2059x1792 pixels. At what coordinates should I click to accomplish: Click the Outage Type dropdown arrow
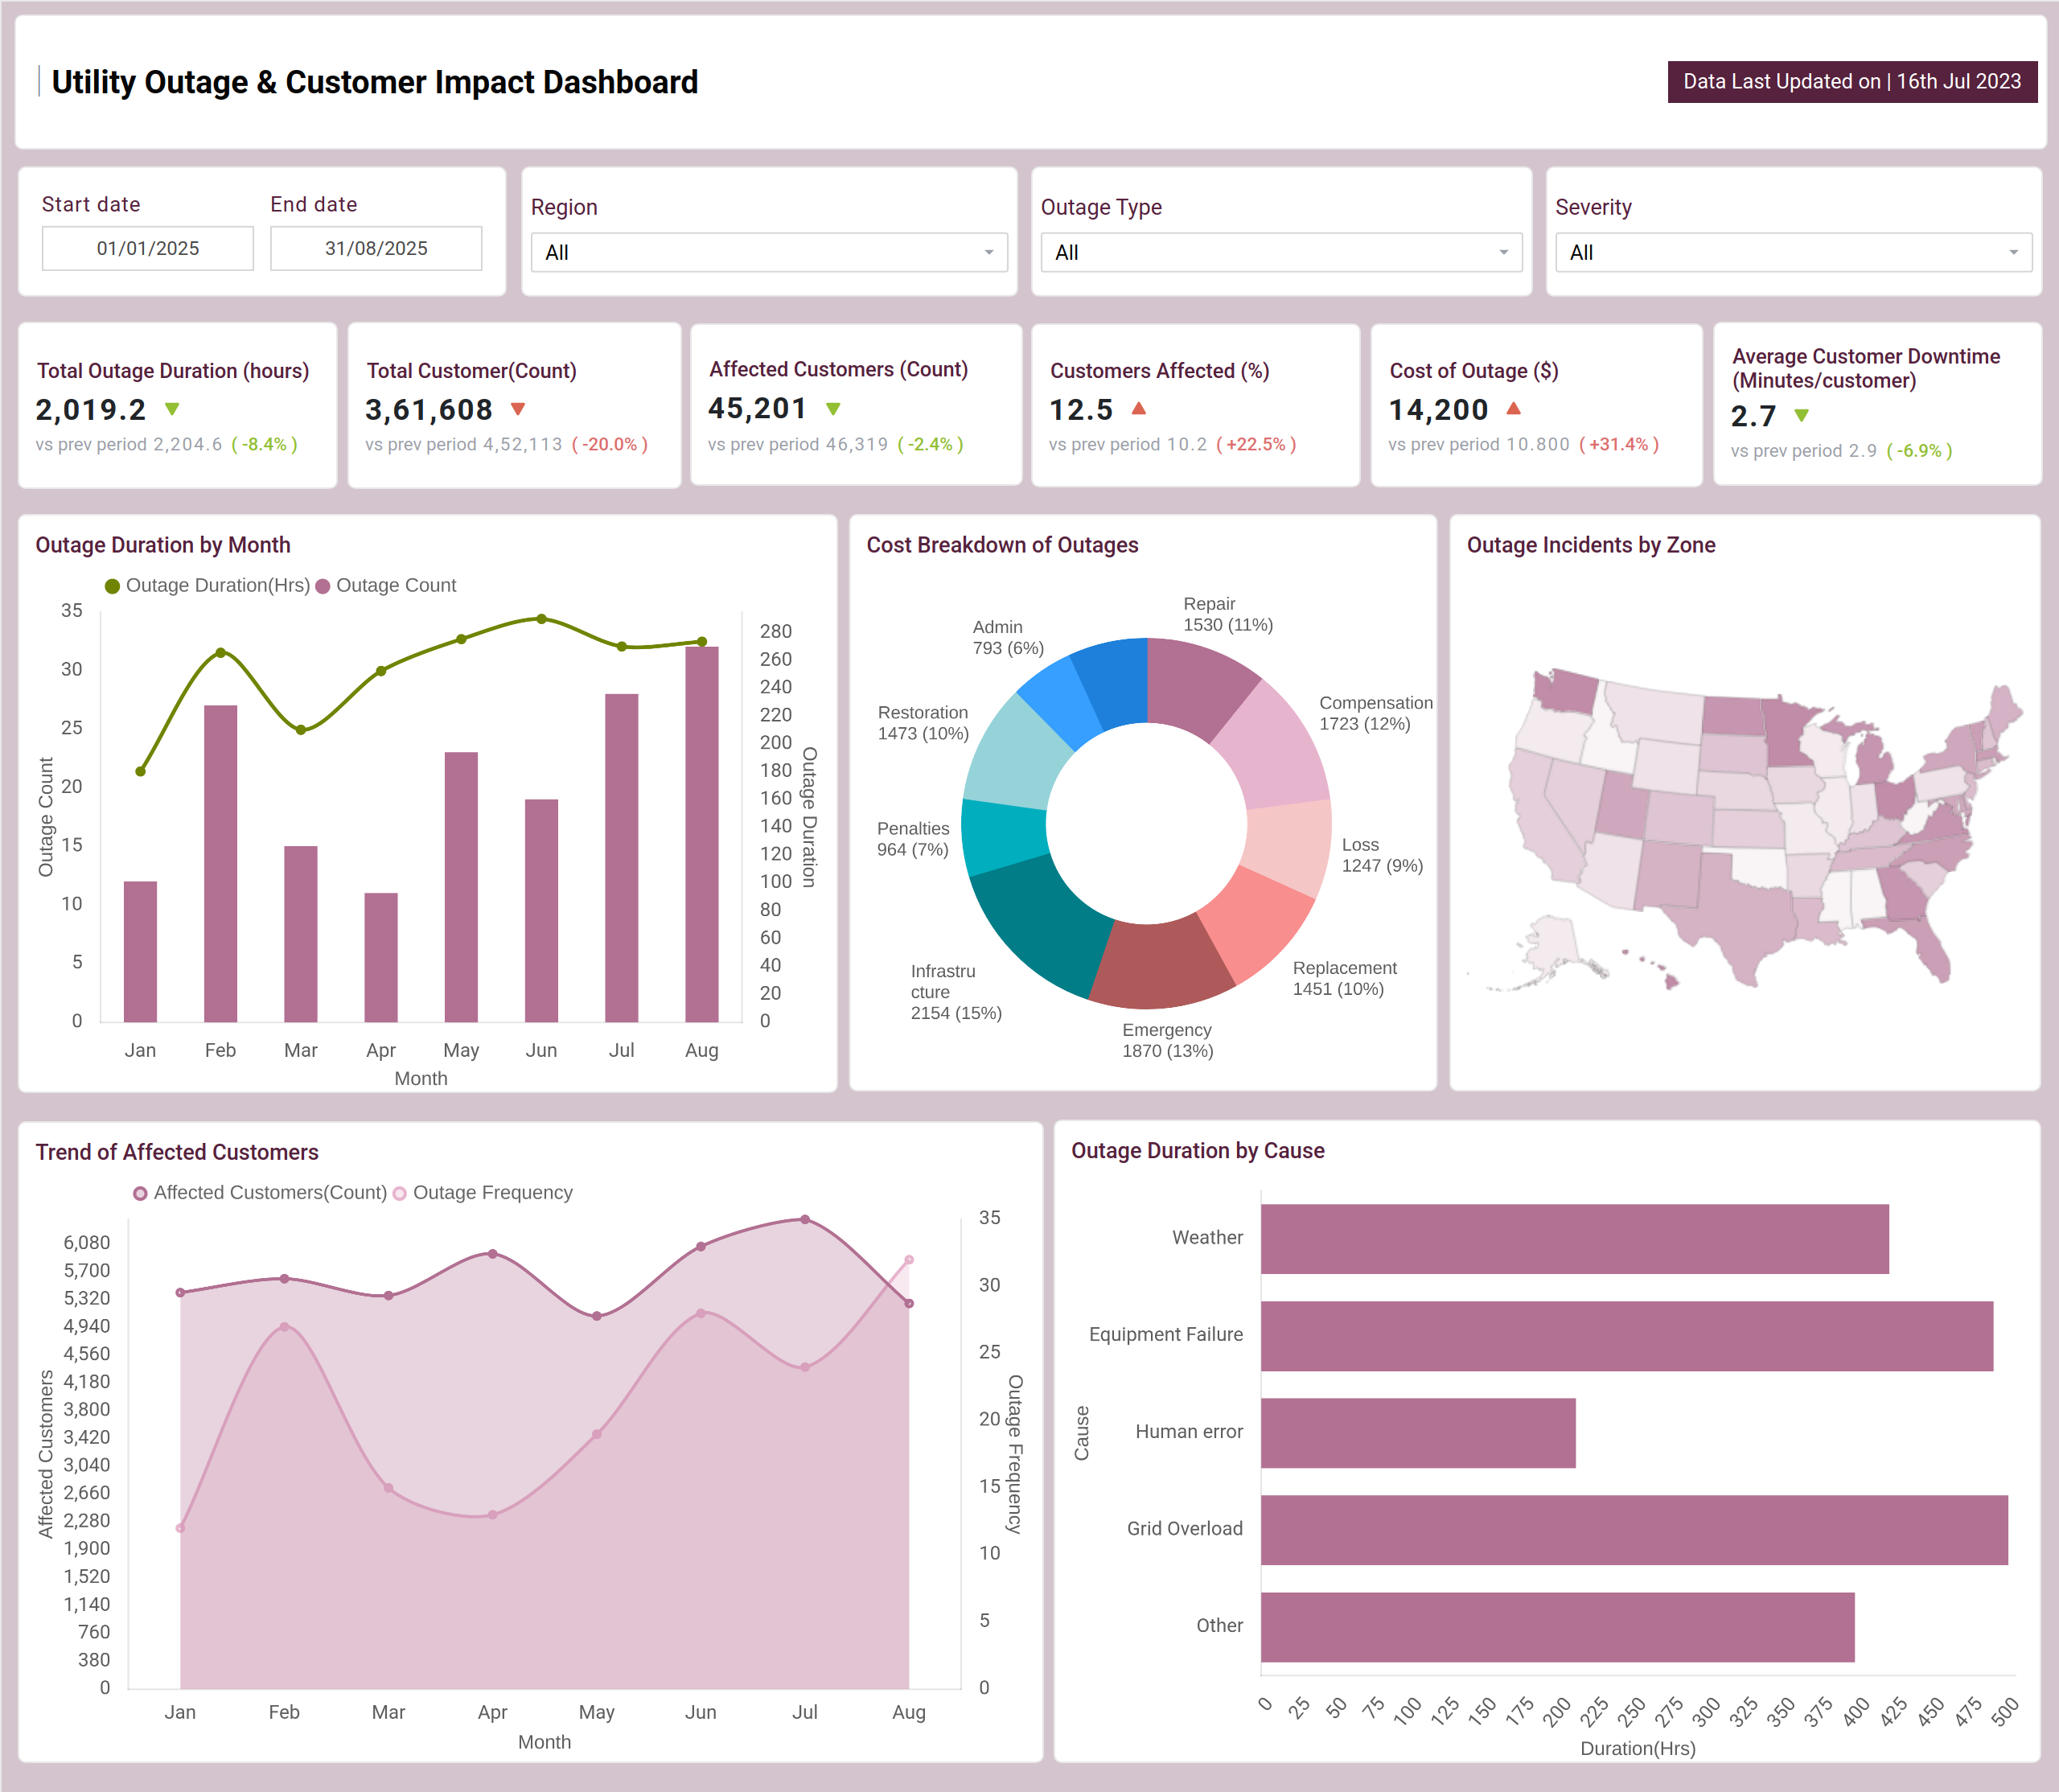click(x=1503, y=252)
